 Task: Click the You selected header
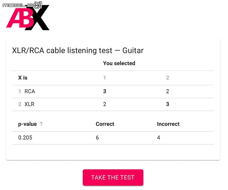pyautogui.click(x=119, y=63)
